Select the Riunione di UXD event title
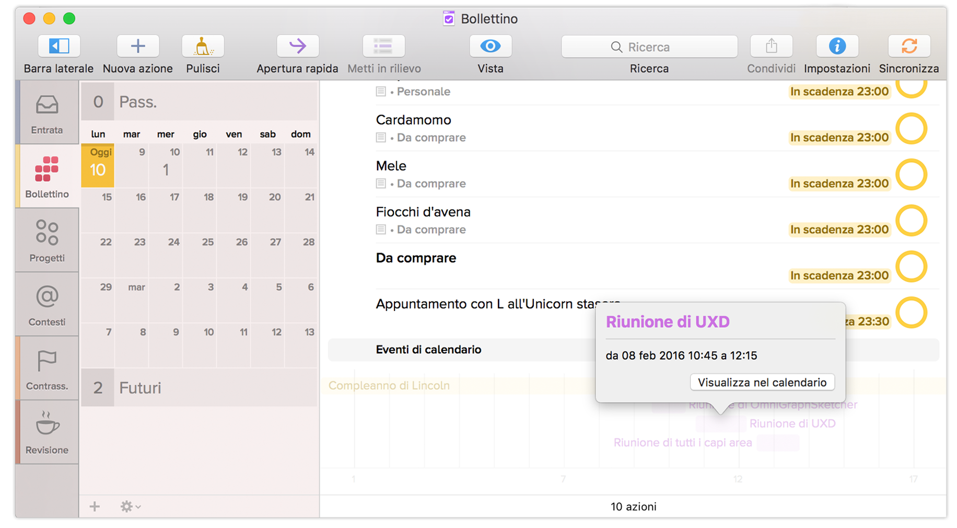The width and height of the screenshot is (957, 528). point(668,322)
